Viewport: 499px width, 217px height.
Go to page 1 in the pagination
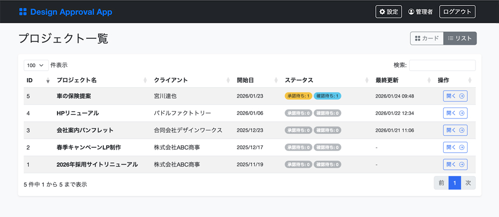click(455, 183)
